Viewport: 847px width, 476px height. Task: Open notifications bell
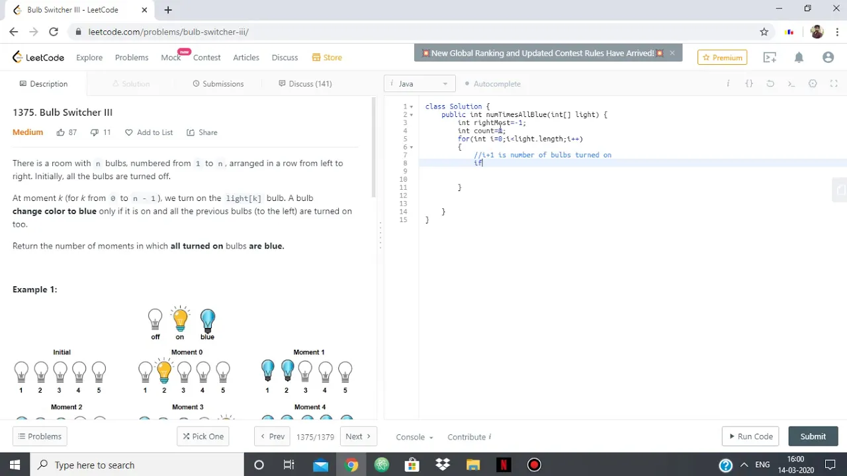click(x=799, y=58)
